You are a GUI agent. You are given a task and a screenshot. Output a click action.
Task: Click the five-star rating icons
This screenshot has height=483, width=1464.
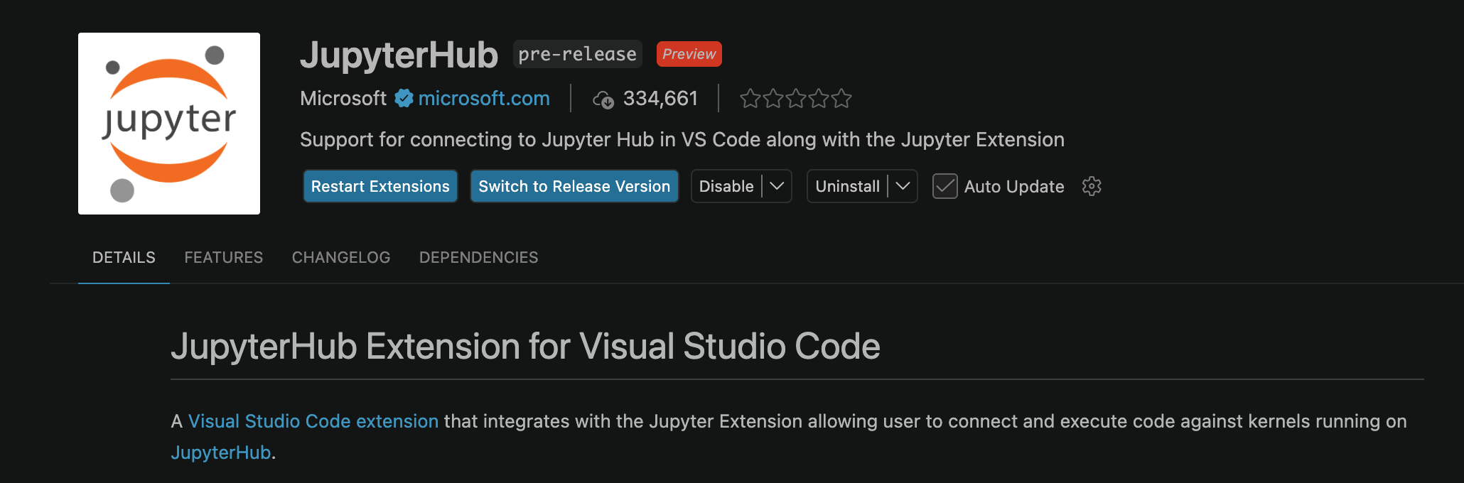pos(796,98)
